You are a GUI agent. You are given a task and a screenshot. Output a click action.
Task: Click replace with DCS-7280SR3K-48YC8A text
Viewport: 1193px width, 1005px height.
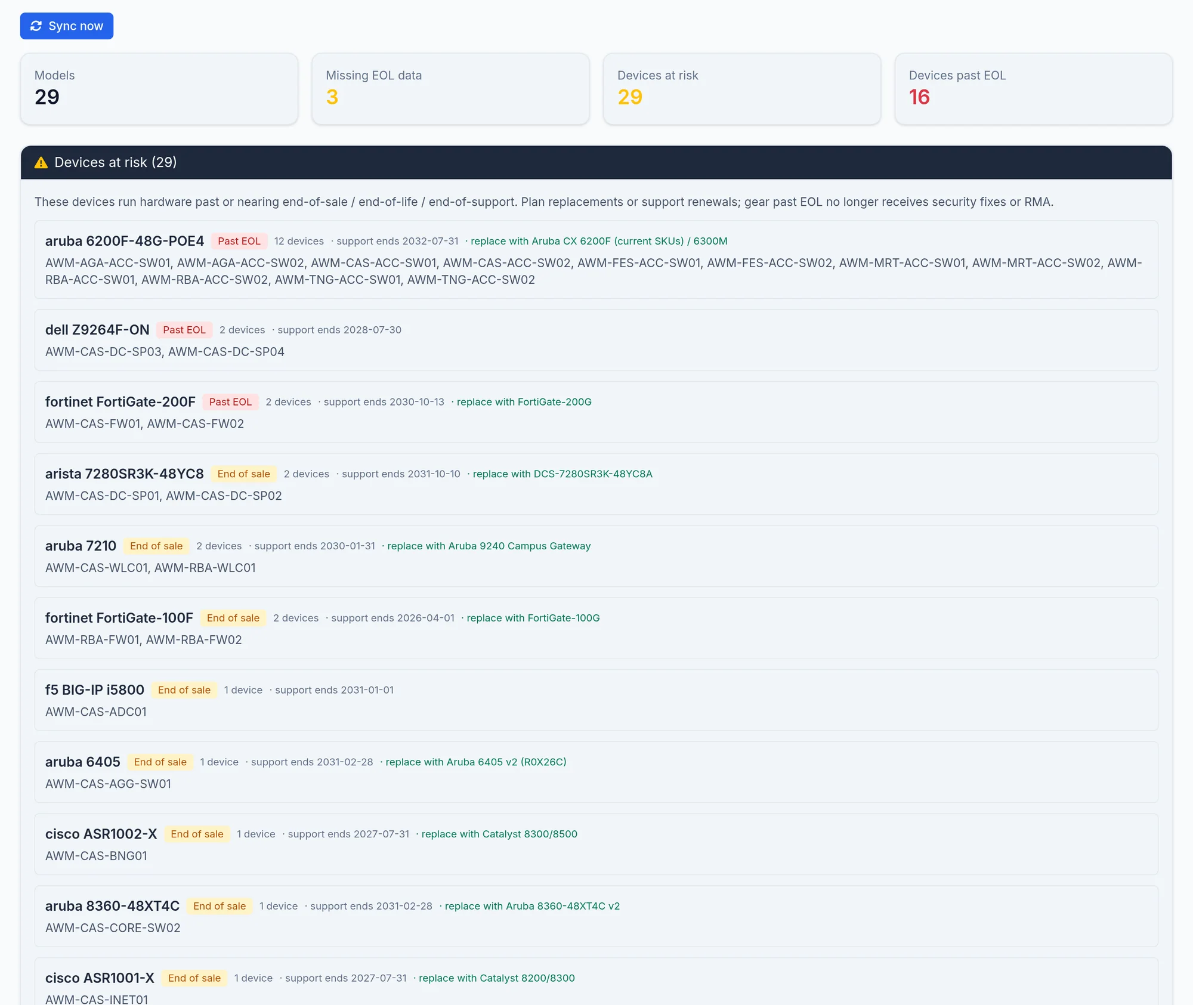pyautogui.click(x=562, y=474)
